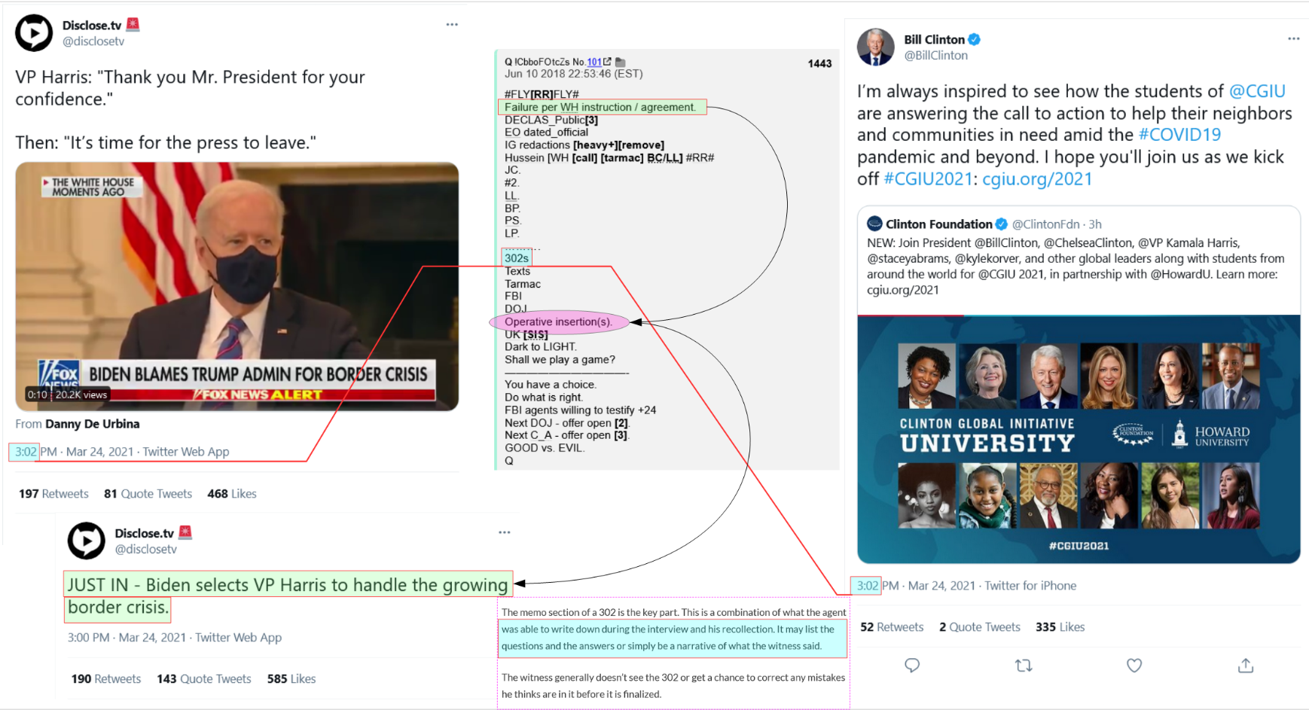
Task: Open Q post number 101 link
Action: tap(594, 62)
